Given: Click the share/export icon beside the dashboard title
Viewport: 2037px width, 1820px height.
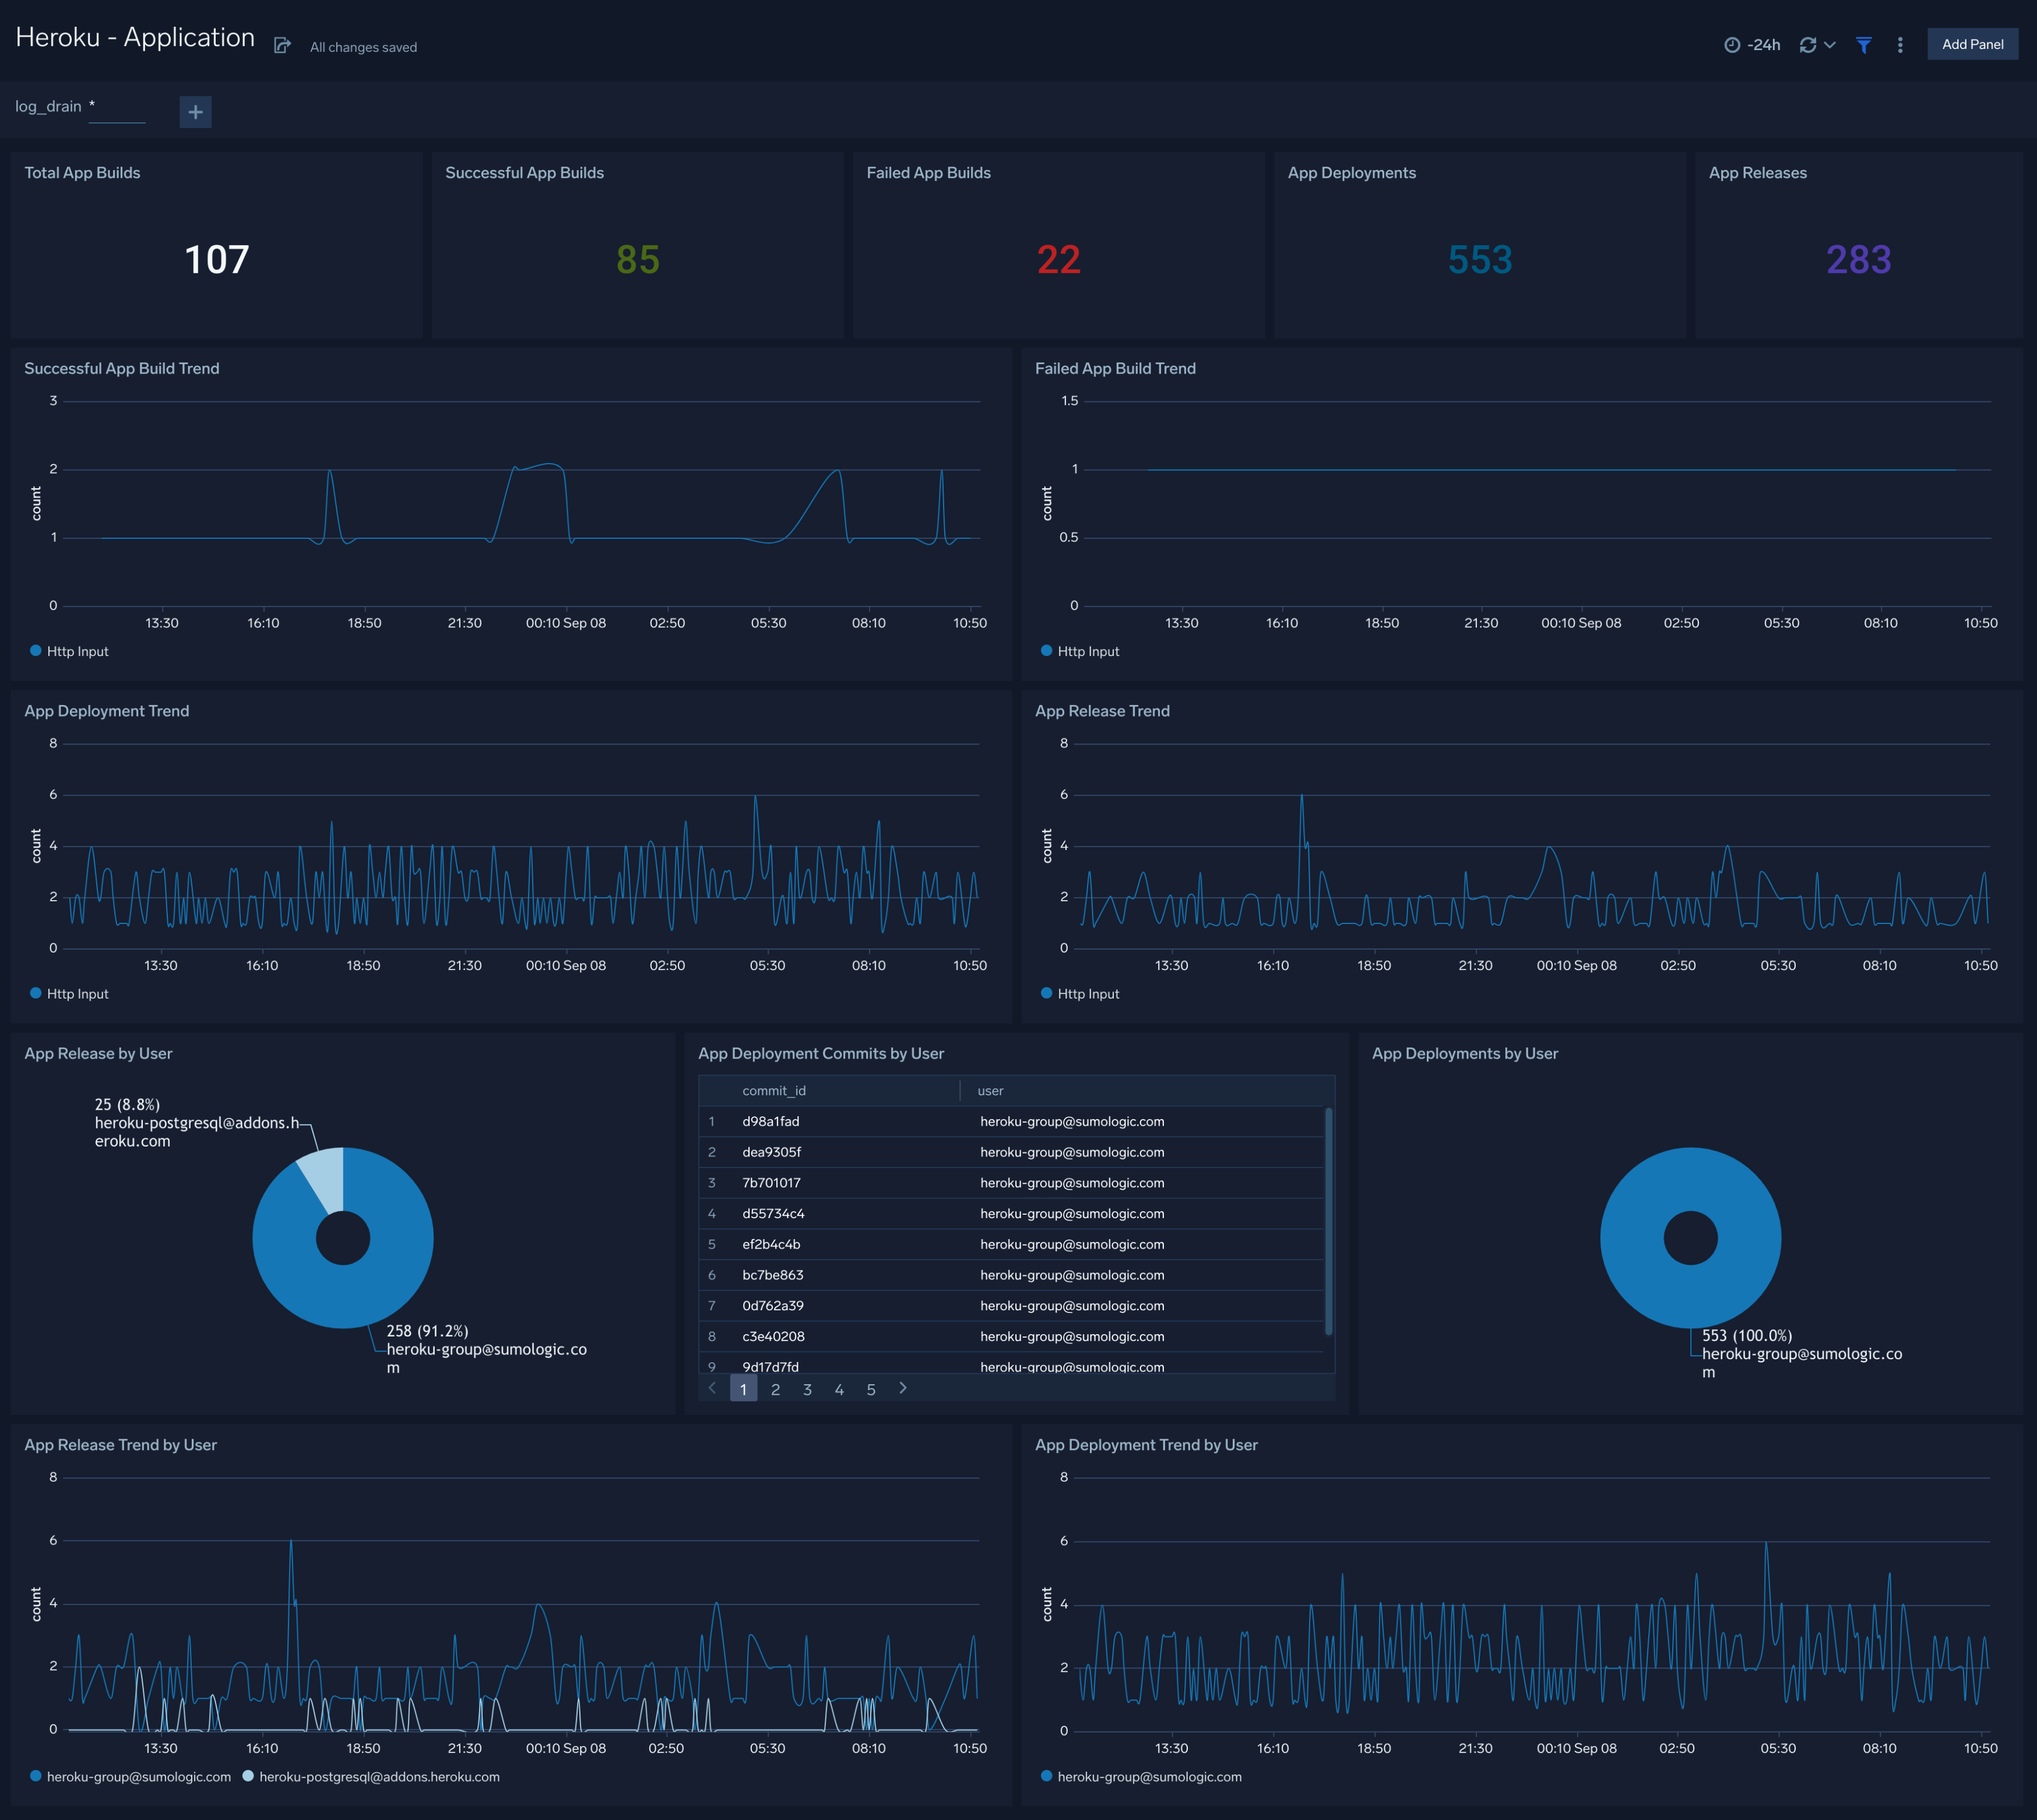Looking at the screenshot, I should click(281, 45).
